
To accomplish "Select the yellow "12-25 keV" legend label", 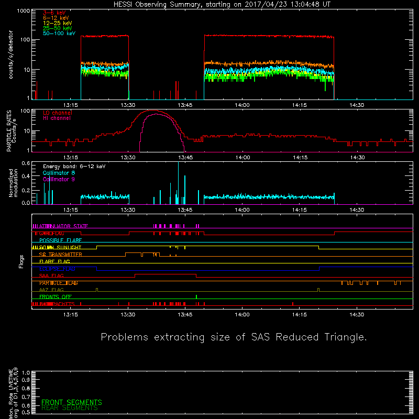I will [x=58, y=23].
